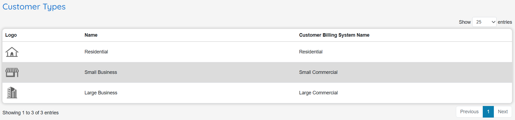Go to the Next page
The width and height of the screenshot is (515, 120).
point(503,112)
